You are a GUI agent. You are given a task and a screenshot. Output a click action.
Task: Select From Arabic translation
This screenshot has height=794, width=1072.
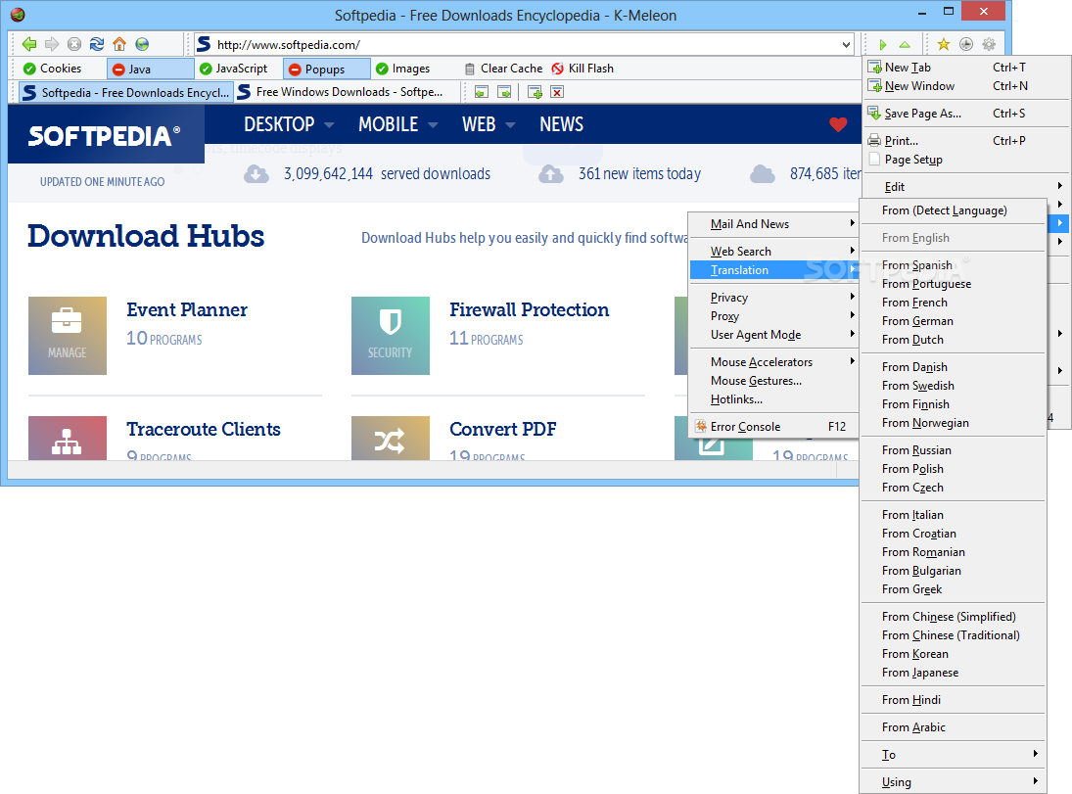pyautogui.click(x=953, y=727)
